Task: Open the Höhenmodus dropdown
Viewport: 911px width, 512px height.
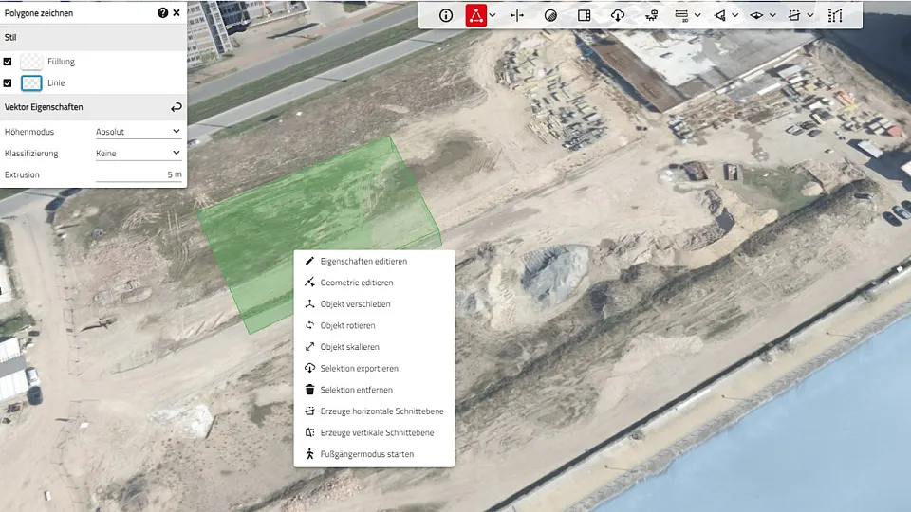Action: pyautogui.click(x=139, y=132)
